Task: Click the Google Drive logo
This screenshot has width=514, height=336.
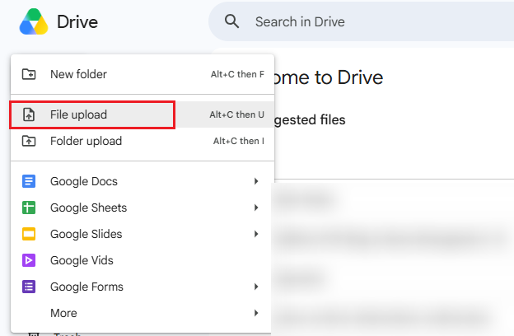Action: pos(34,21)
